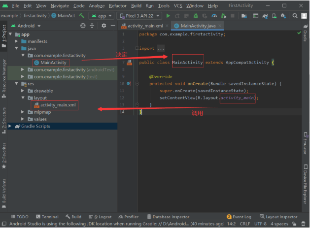
Task: Run the app with the green play button
Action: 168,16
